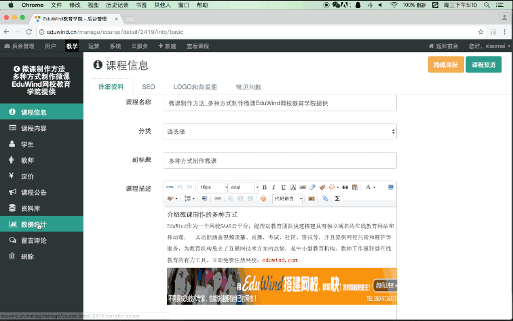
Task: Open the arial font family dropdown
Action: 244,187
